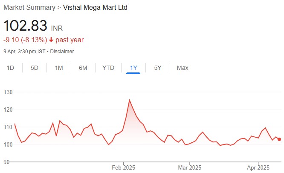Open the Disclaimer link
The image size is (284, 173).
[x=62, y=52]
